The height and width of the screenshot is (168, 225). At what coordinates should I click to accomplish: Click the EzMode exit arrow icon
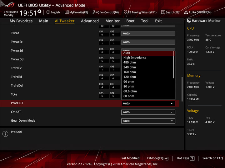coord(167,158)
